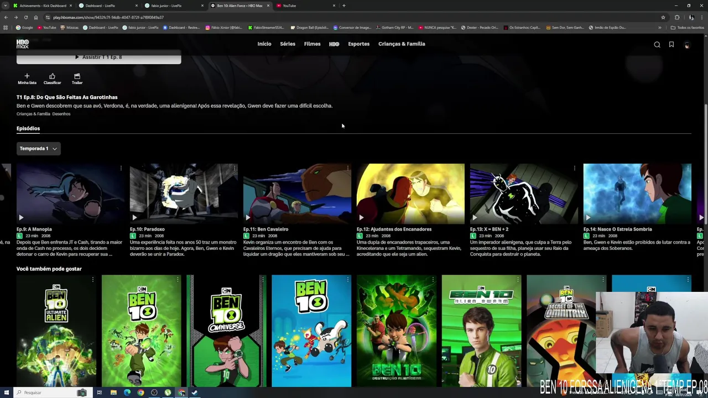Open Windows Start menu
Viewport: 708px width, 398px height.
tap(6, 392)
